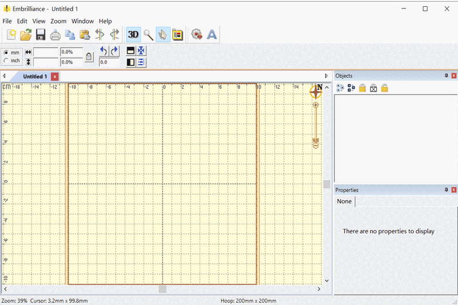Click the right arrow to scroll document tabs
Screen dimensions: 458x305
tap(326, 76)
